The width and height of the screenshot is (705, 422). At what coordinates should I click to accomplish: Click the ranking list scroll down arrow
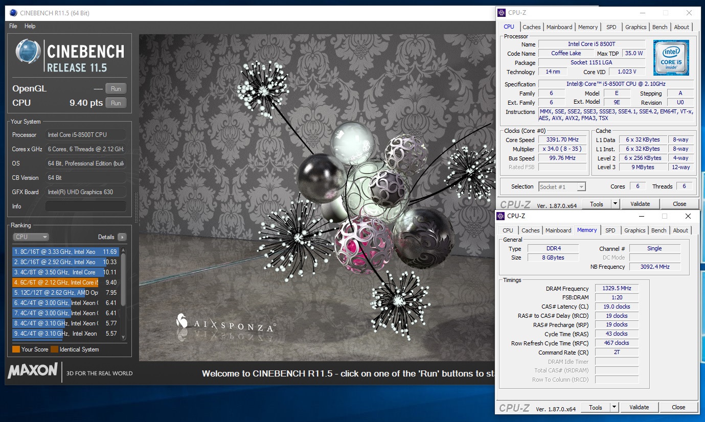coord(123,337)
